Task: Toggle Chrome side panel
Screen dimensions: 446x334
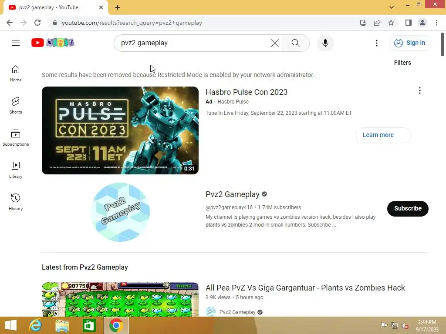Action: 409,23
